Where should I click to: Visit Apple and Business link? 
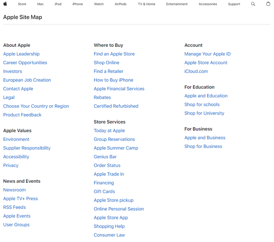[x=205, y=138]
